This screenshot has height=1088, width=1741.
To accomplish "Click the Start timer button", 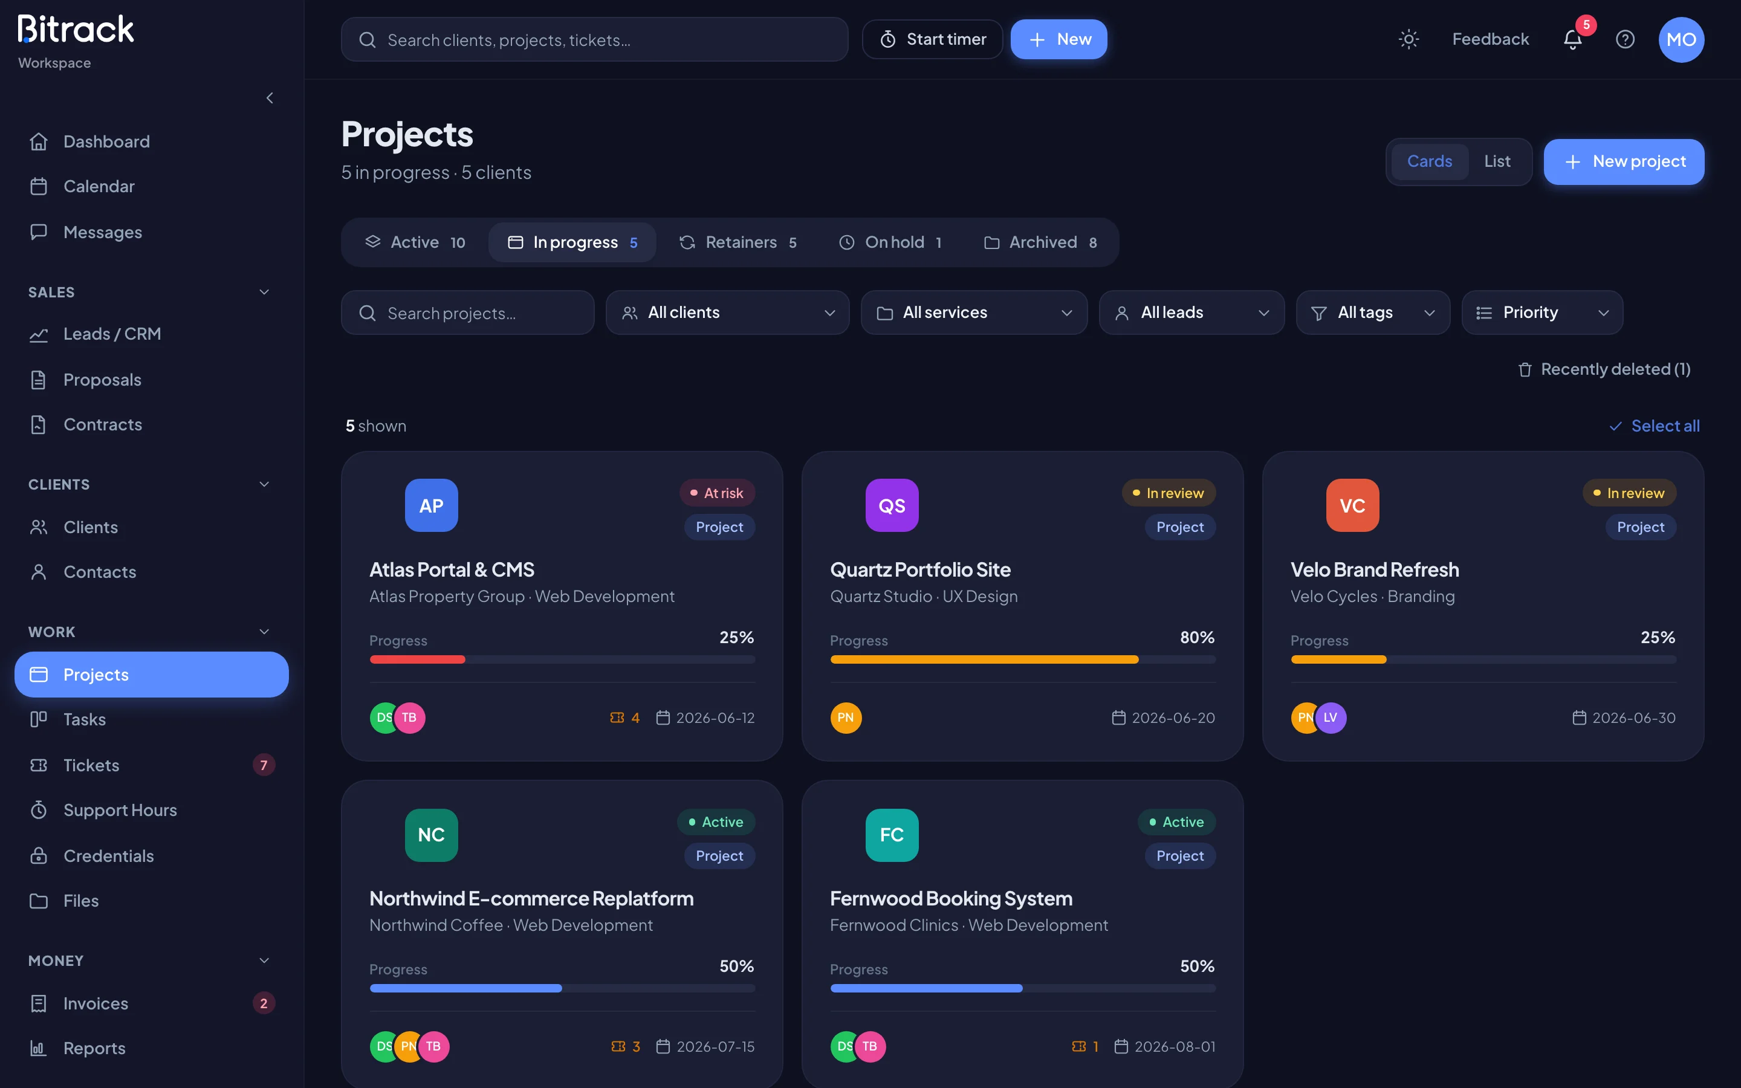I will click(x=932, y=39).
